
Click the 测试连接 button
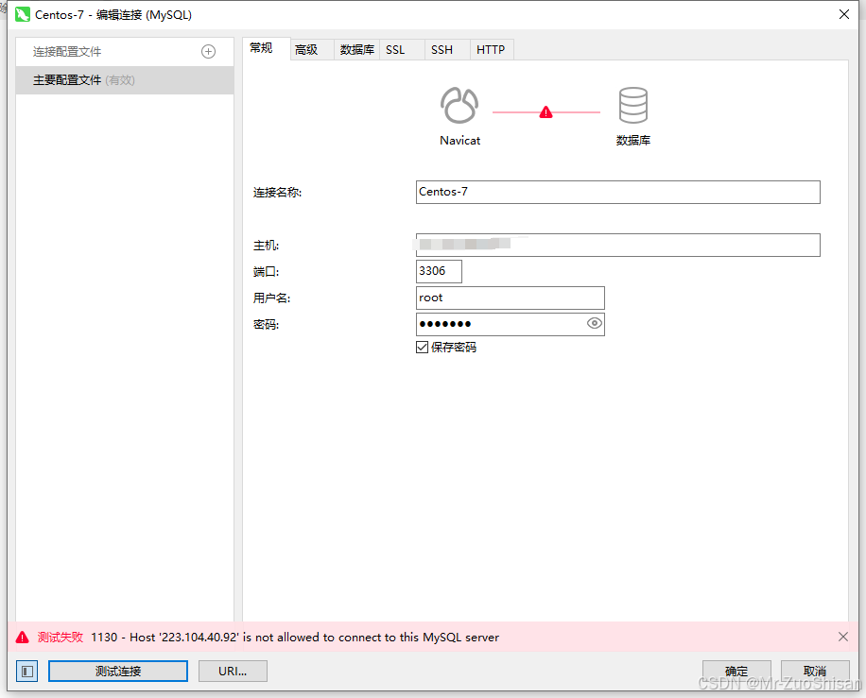coord(118,671)
